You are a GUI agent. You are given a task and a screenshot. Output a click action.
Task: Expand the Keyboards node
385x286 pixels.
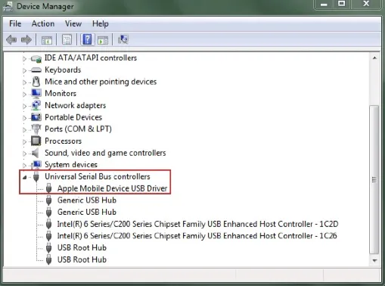coord(24,70)
